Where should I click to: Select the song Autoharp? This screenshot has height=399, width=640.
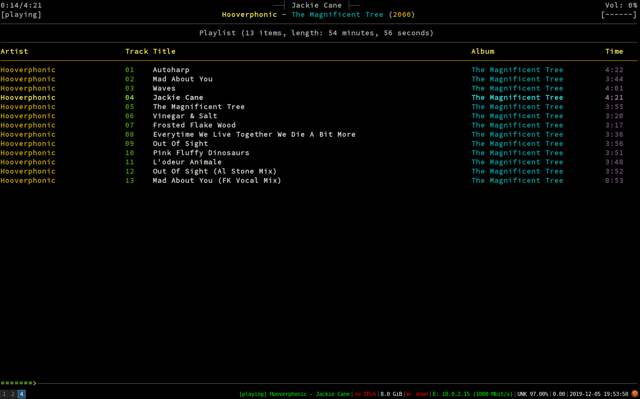pos(171,70)
